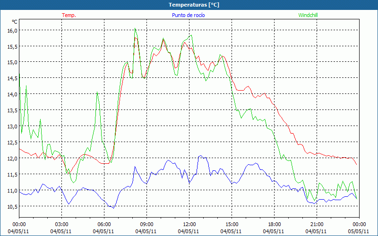Image resolution: width=378 pixels, height=236 pixels.
Task: Click the 12,0 y-axis value
Action: click(13, 158)
